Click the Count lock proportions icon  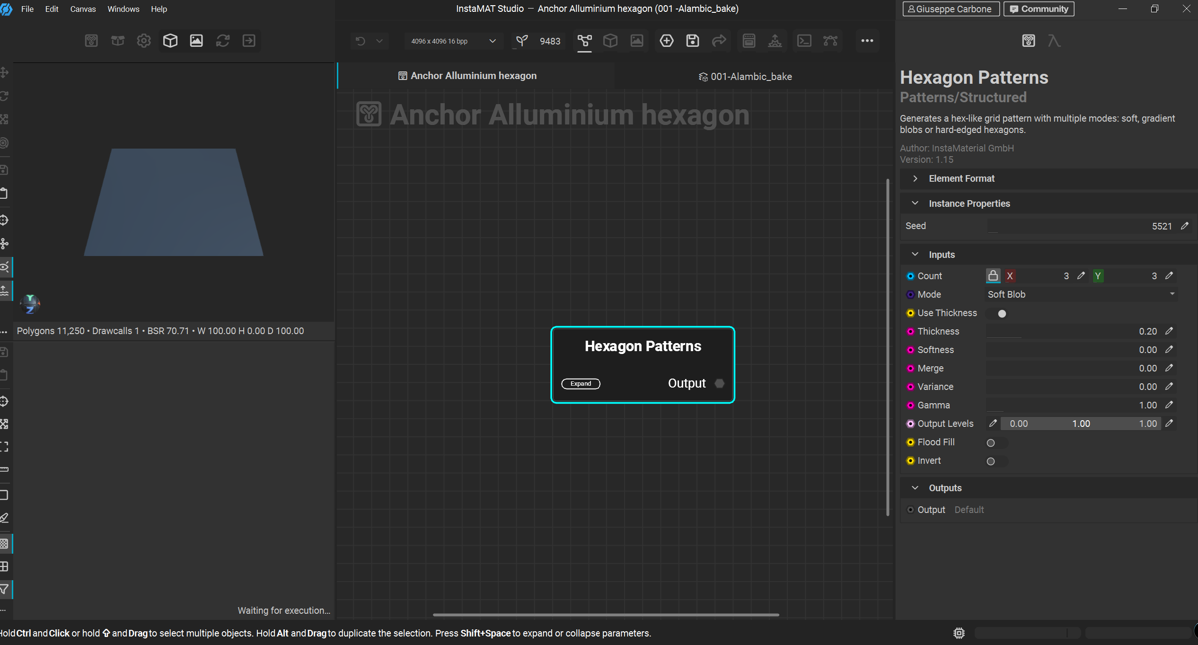tap(993, 275)
